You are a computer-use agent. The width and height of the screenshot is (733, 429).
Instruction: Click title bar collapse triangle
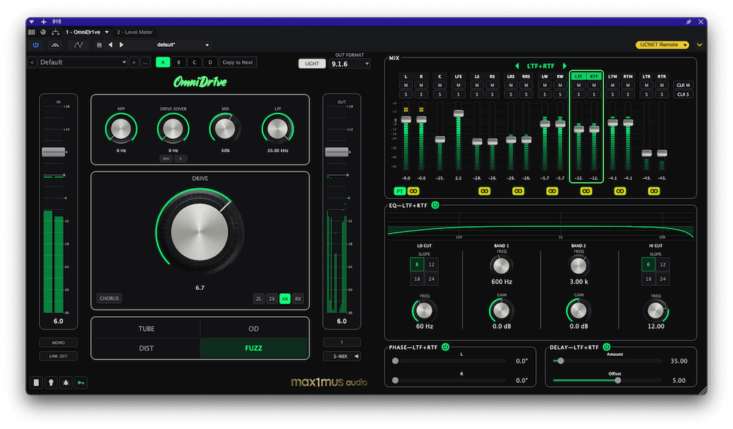pyautogui.click(x=32, y=21)
